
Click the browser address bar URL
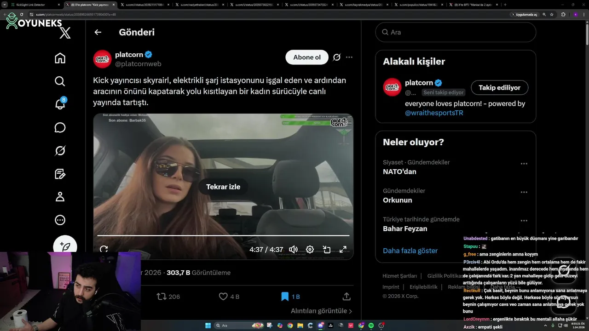click(76, 14)
